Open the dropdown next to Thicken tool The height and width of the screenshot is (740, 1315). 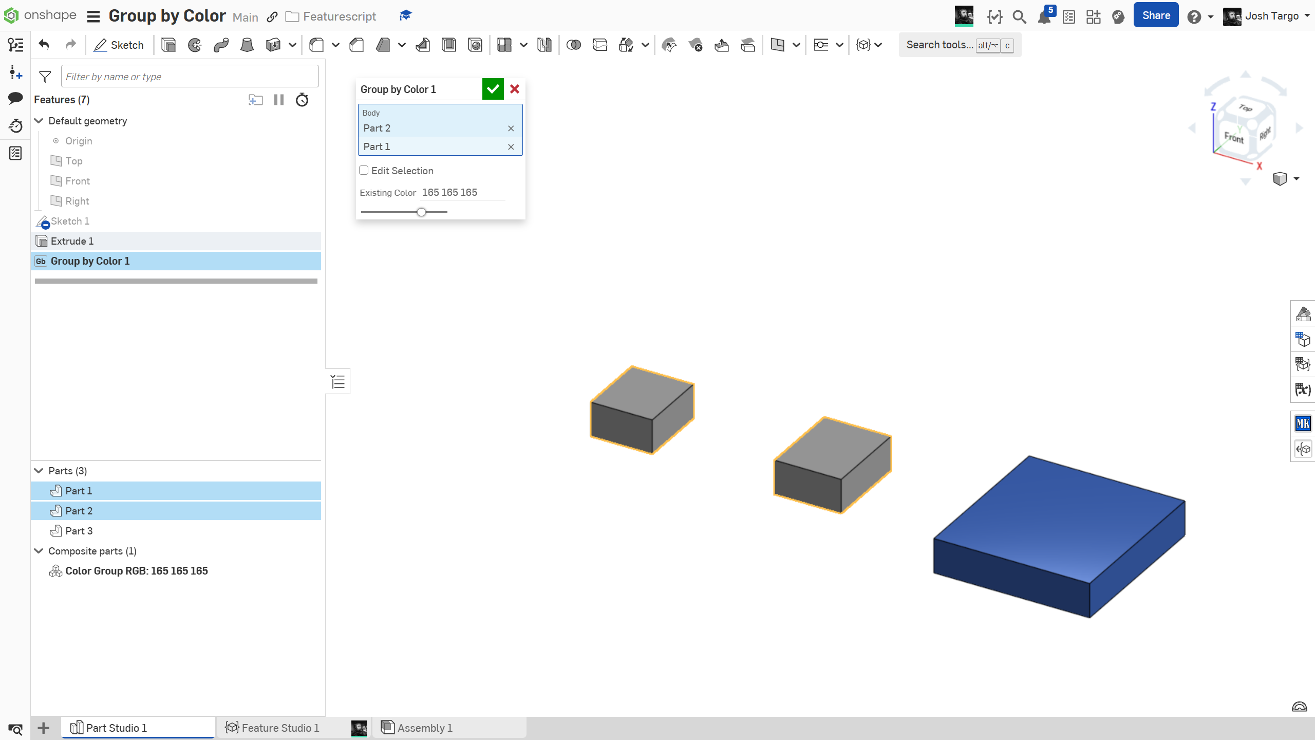[292, 45]
